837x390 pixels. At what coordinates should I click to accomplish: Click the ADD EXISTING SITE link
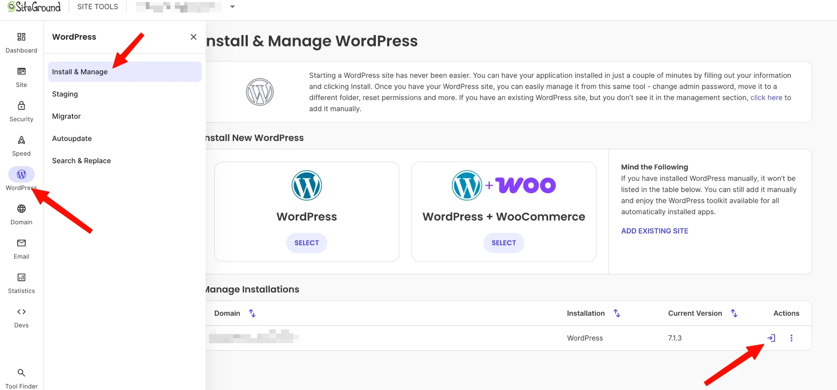[x=655, y=231]
